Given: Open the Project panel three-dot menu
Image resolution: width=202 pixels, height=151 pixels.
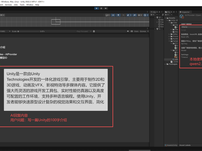Looking at the screenshot, I should tap(176, 12).
